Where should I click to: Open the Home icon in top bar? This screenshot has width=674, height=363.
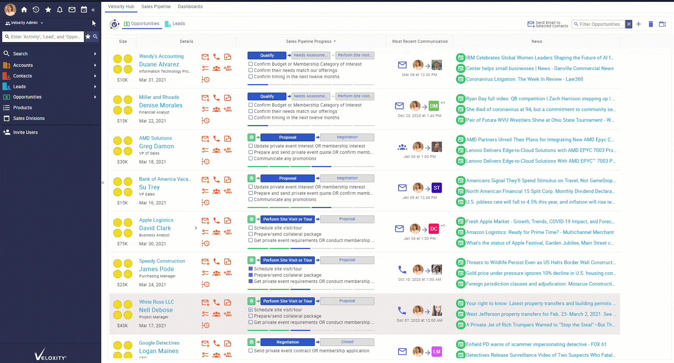click(24, 10)
